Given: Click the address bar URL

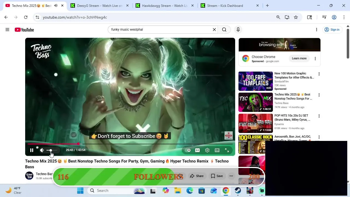Looking at the screenshot, I should (x=75, y=17).
